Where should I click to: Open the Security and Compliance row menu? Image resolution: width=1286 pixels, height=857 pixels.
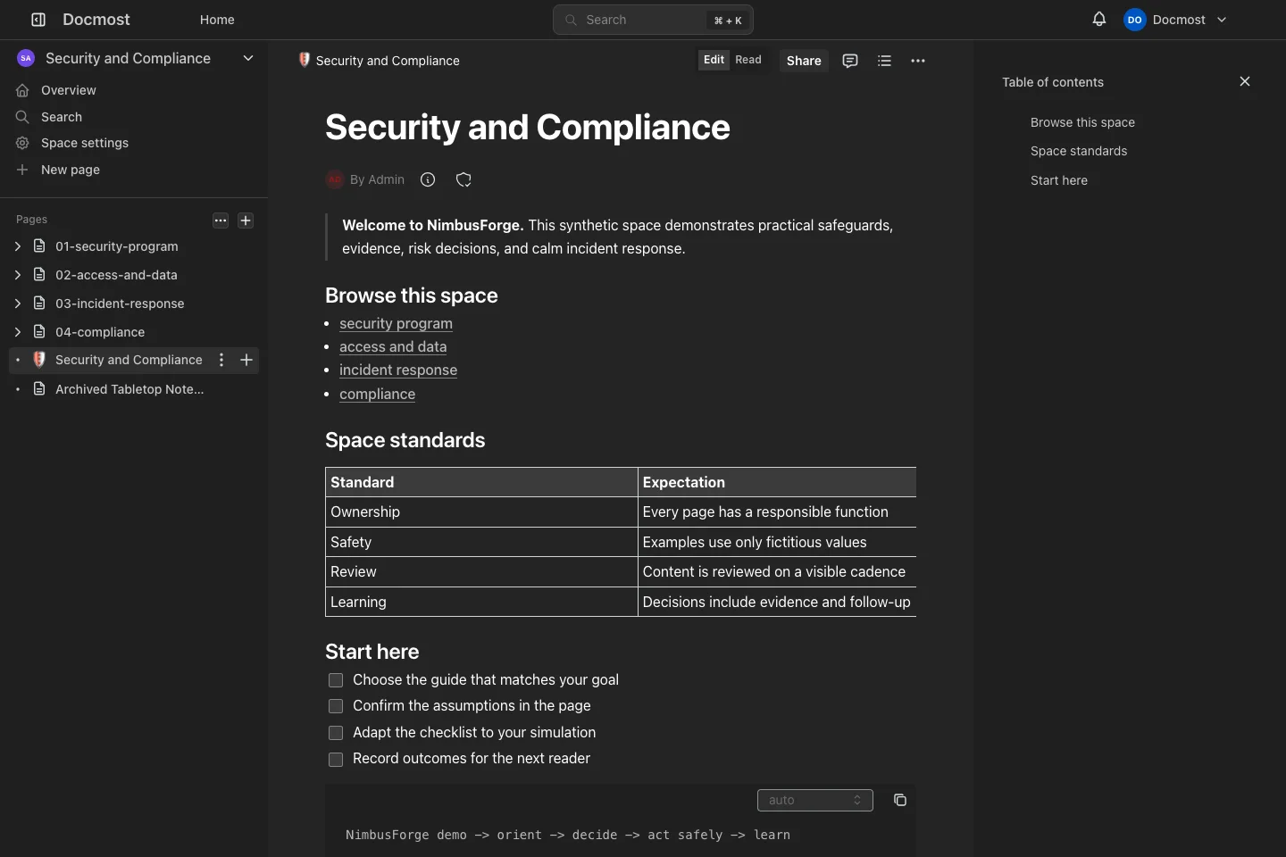pos(221,360)
